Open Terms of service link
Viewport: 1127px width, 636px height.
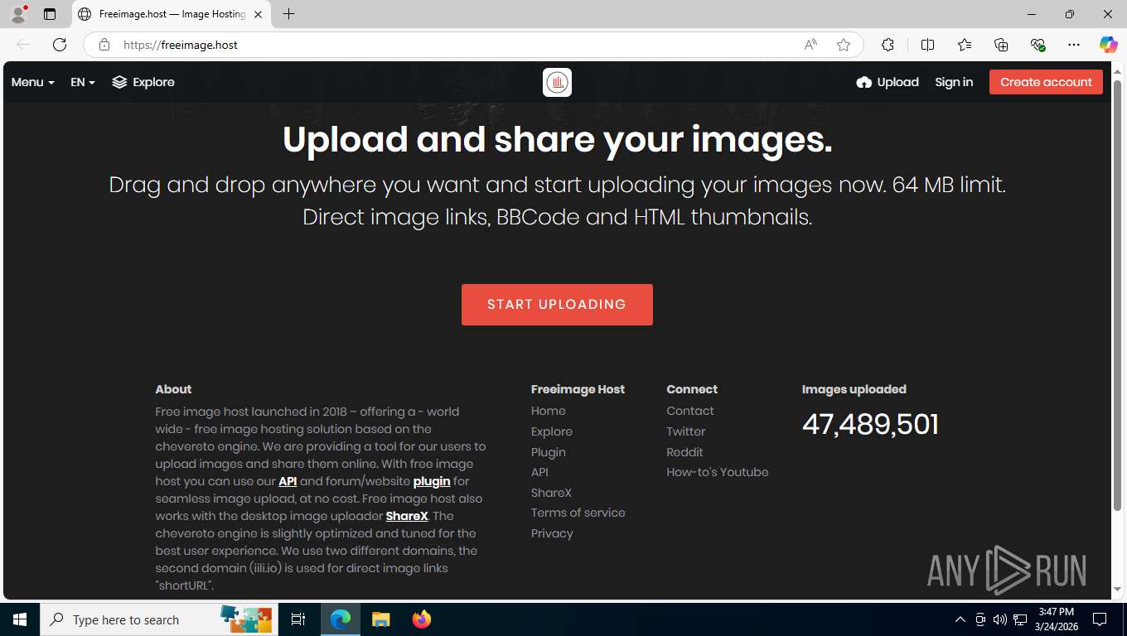(x=578, y=513)
